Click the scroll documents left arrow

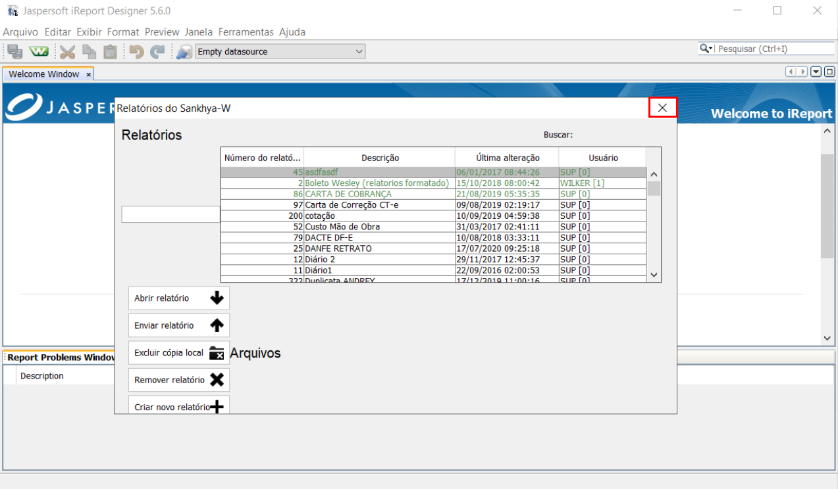pyautogui.click(x=792, y=72)
